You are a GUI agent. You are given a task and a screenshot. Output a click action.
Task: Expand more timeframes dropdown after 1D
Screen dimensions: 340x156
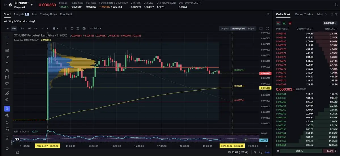[x=47, y=28]
